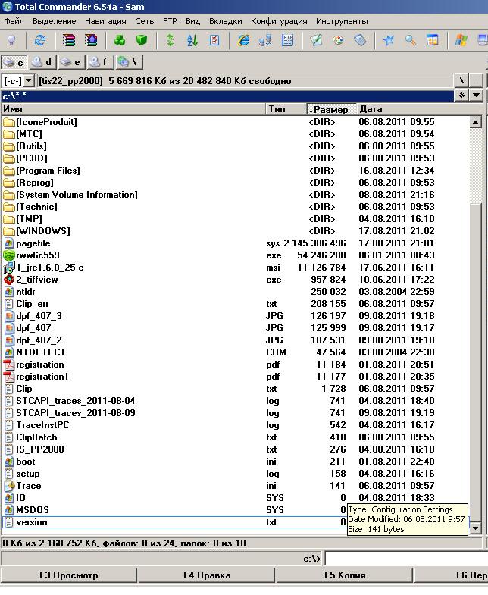Select the [Program Files] folder
This screenshot has height=595, width=488.
[x=48, y=171]
